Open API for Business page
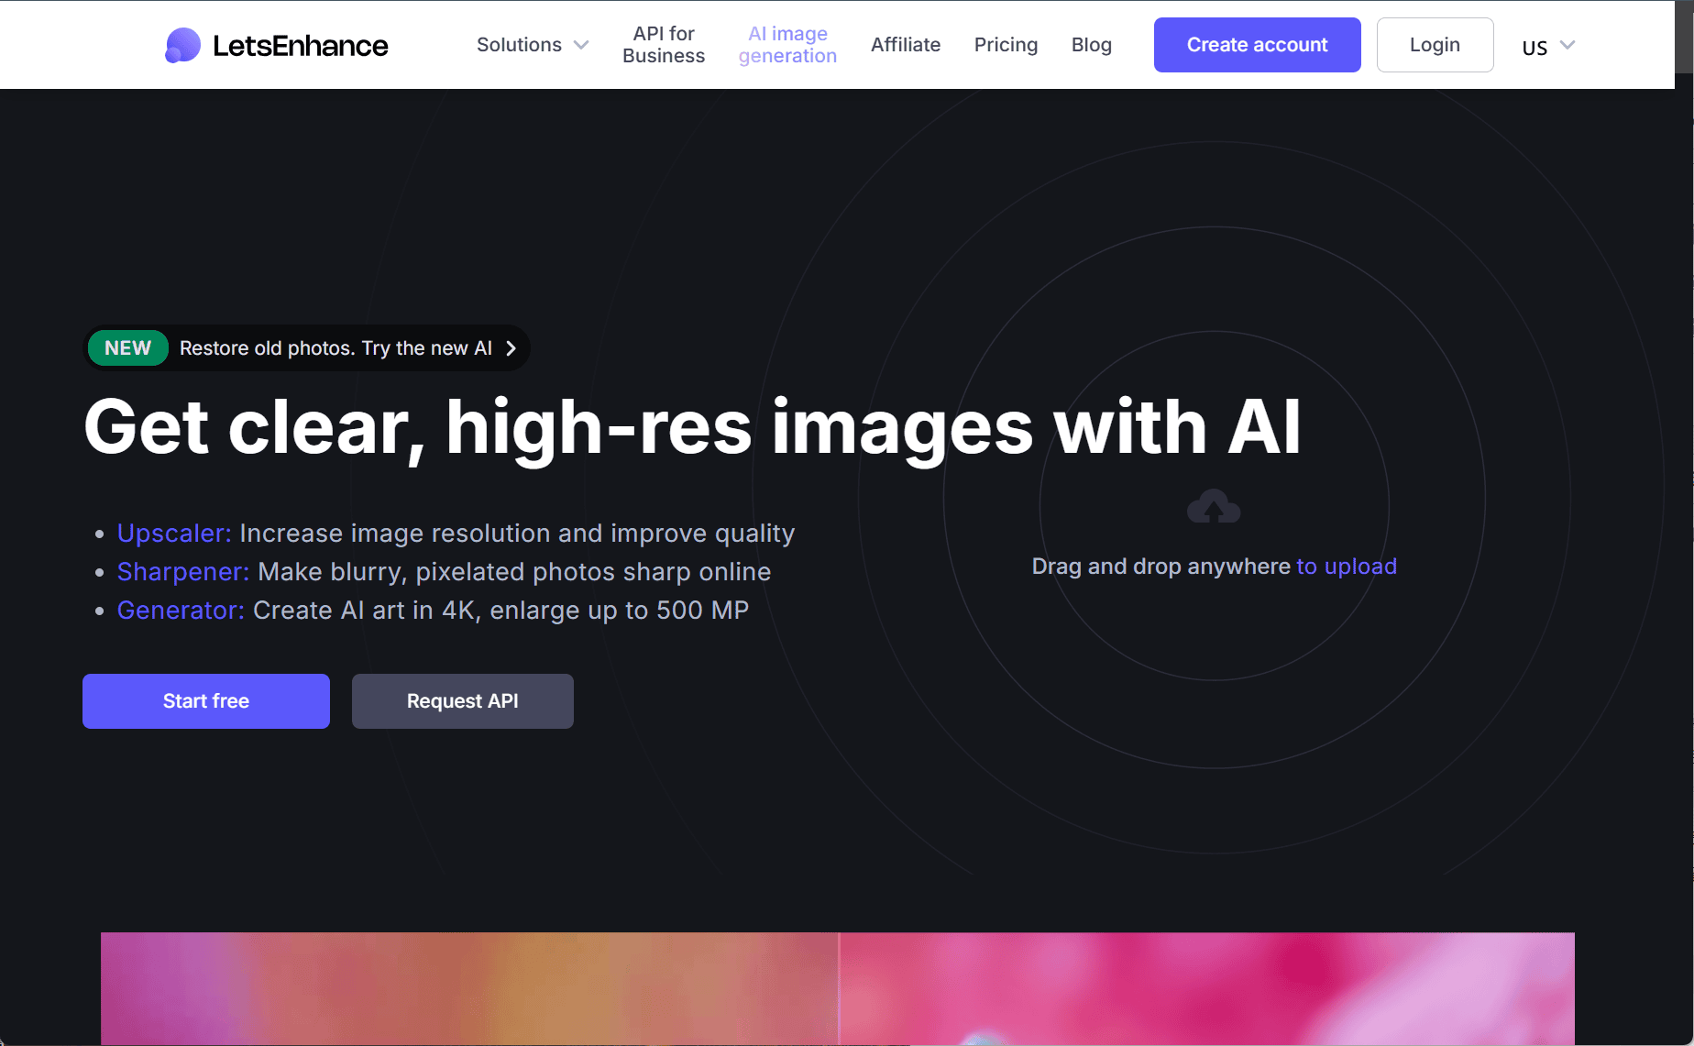The height and width of the screenshot is (1046, 1694). tap(664, 45)
